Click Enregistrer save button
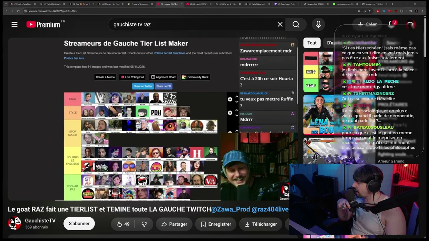429x241 pixels. 216,224
